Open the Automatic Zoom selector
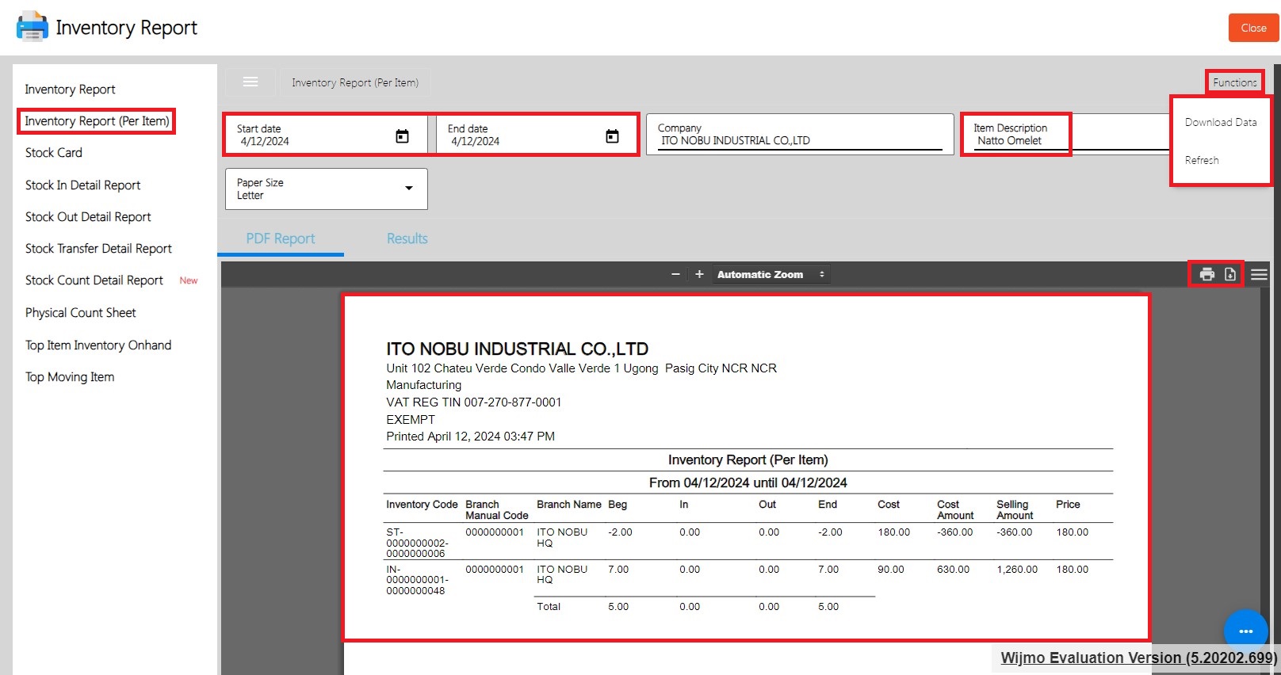 [771, 274]
